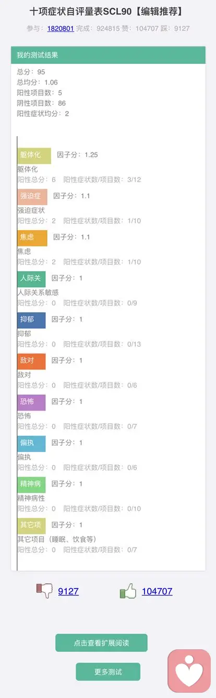Click the 我的测试结果 panel header

click(108, 55)
